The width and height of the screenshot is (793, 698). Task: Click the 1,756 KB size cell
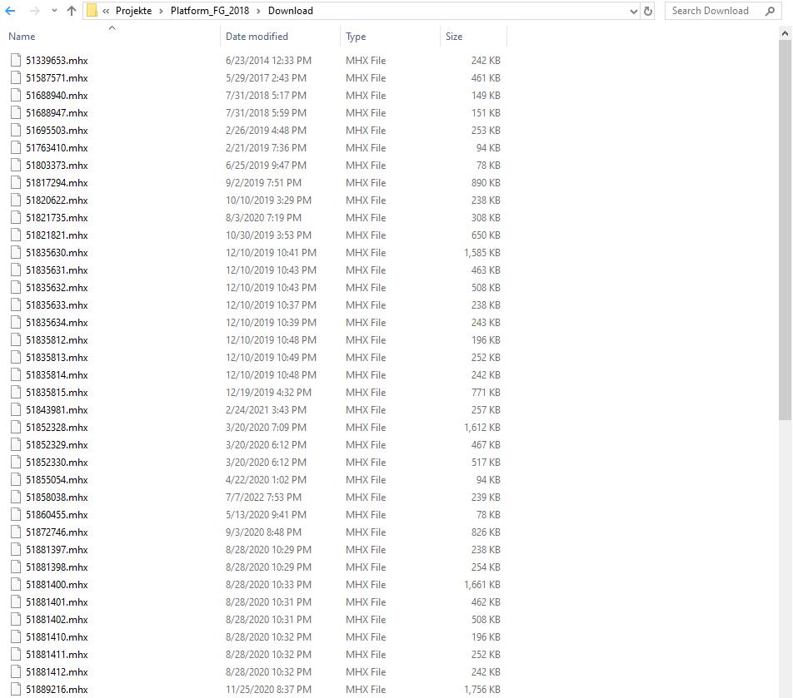click(482, 690)
